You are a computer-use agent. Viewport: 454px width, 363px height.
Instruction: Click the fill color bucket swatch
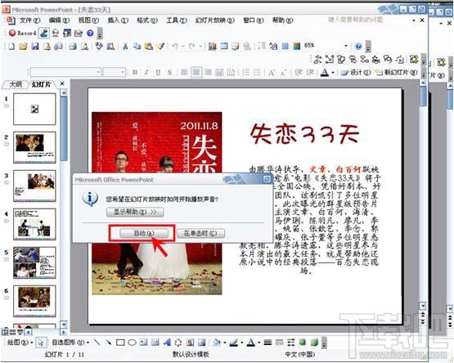pyautogui.click(x=217, y=343)
